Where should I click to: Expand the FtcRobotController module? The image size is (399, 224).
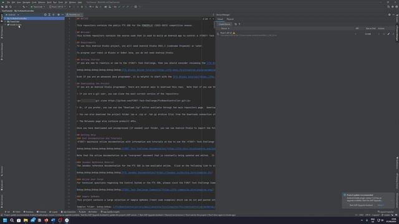pos(6,19)
